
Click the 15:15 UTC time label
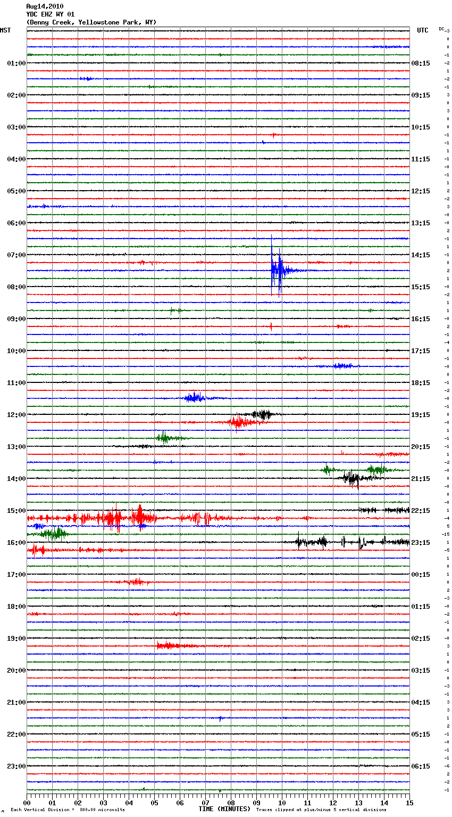point(421,287)
